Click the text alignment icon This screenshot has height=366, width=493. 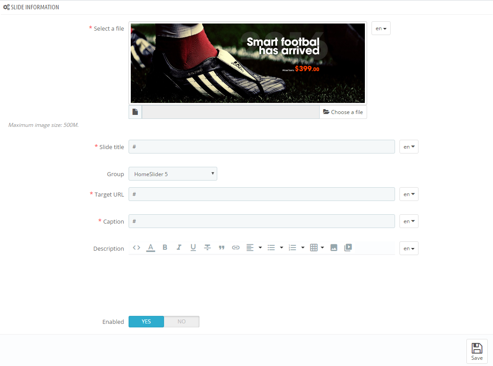[250, 248]
